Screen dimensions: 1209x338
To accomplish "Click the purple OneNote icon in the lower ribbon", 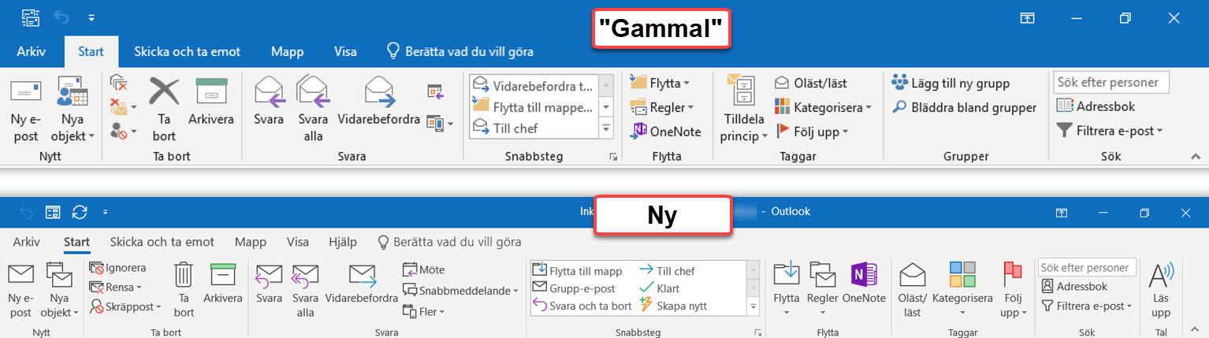I will pyautogui.click(x=864, y=274).
